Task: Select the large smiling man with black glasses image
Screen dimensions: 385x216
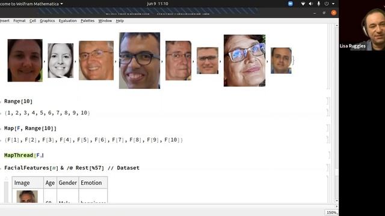Action: click(140, 60)
